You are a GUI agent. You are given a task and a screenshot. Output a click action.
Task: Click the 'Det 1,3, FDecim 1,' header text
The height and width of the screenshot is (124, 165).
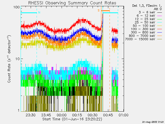[x=147, y=6]
